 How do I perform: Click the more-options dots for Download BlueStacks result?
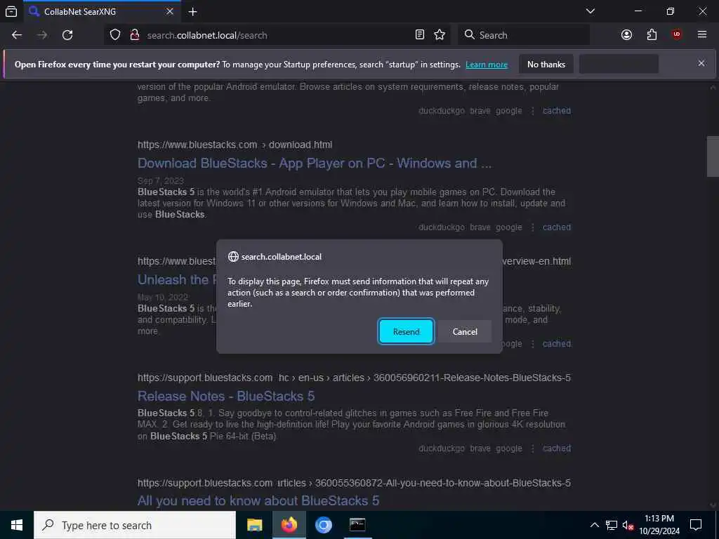pos(532,227)
